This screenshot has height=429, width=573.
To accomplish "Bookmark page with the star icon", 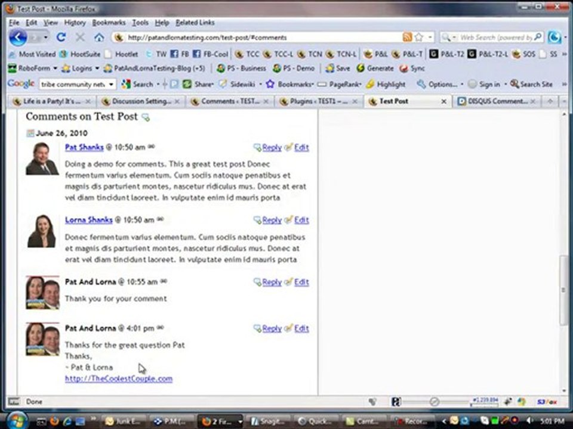I will tap(419, 37).
